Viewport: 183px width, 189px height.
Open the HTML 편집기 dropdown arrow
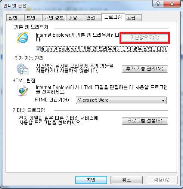coord(163,100)
